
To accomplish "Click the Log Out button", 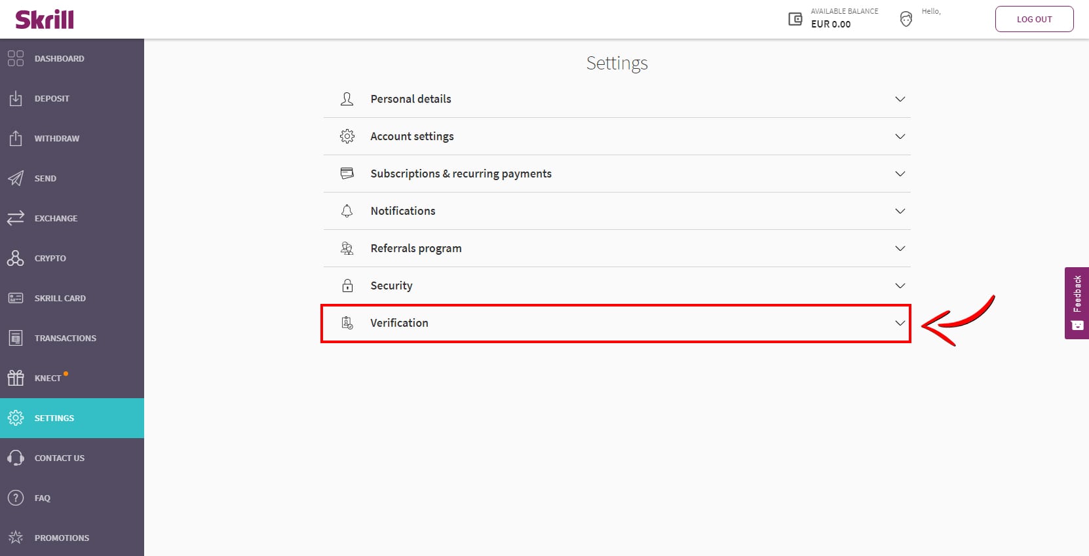I will point(1034,19).
